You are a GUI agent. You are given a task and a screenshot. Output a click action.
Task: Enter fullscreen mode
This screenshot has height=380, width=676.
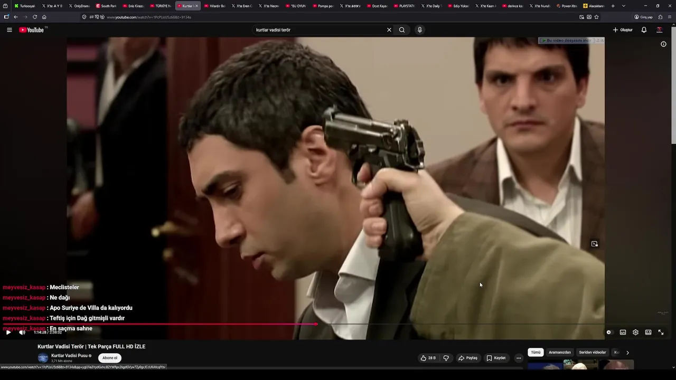[x=661, y=332]
